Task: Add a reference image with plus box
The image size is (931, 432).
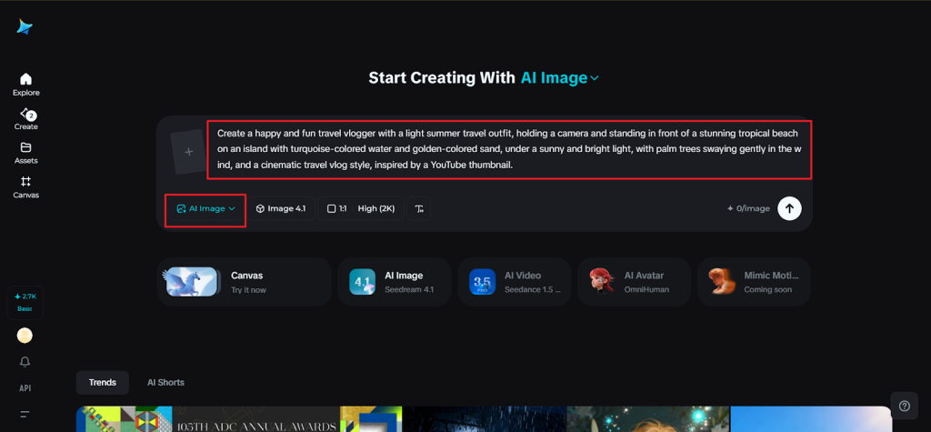Action: pos(188,152)
